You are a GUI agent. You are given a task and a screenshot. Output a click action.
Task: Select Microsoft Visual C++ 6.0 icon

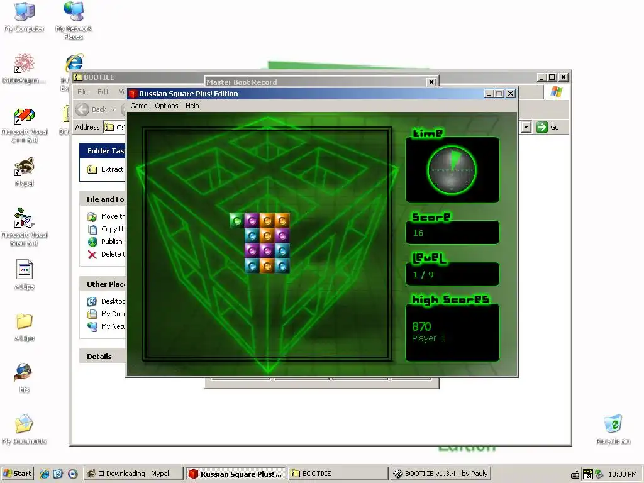(25, 125)
